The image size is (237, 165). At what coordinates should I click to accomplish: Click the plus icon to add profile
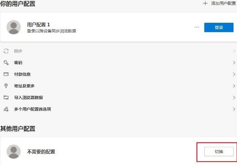[x=205, y=3]
